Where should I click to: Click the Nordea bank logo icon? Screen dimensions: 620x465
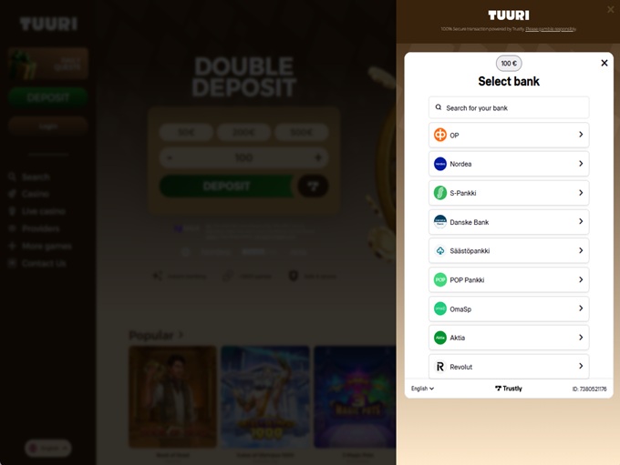click(x=440, y=164)
